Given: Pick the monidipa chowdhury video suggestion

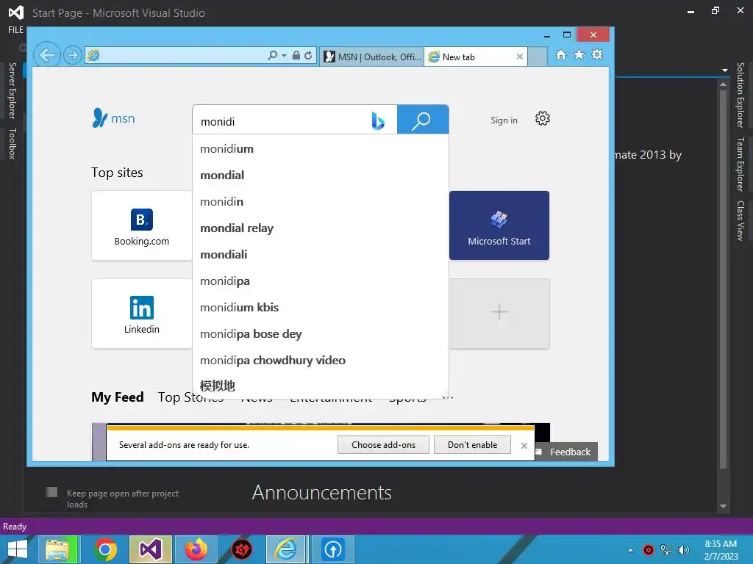Looking at the screenshot, I should [x=321, y=360].
